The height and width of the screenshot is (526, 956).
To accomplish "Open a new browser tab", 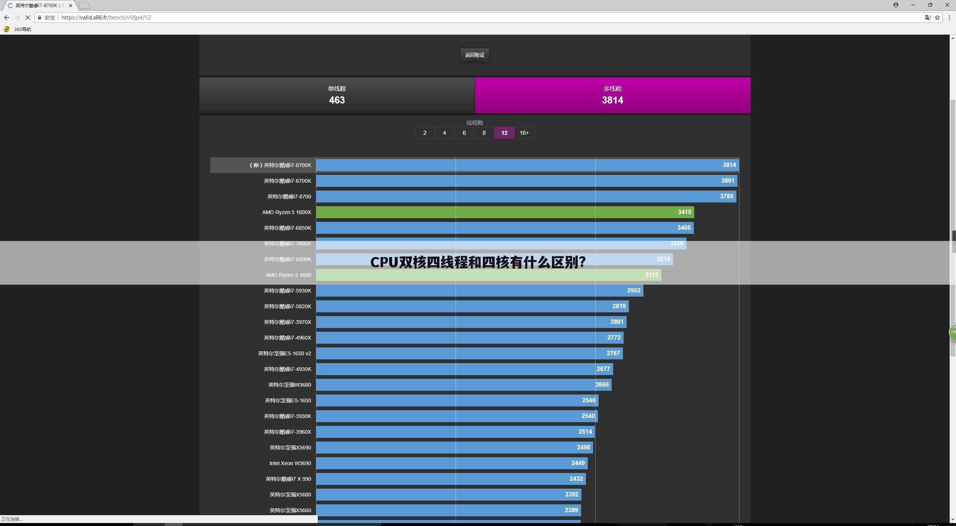I will click(x=84, y=6).
